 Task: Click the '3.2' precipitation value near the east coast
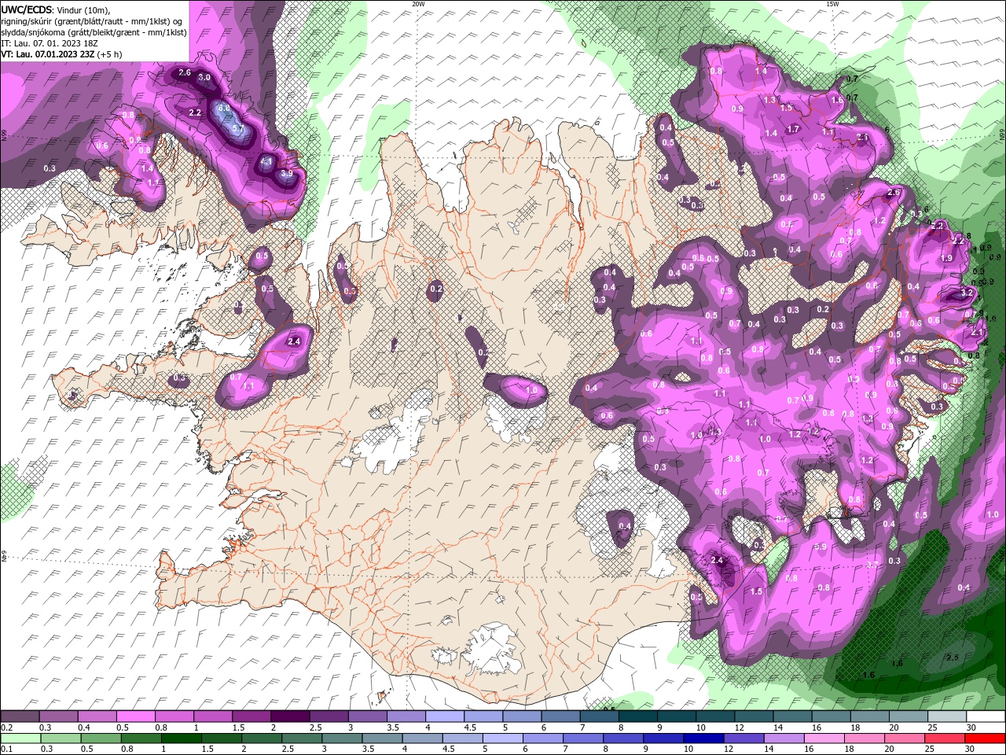coord(967,292)
